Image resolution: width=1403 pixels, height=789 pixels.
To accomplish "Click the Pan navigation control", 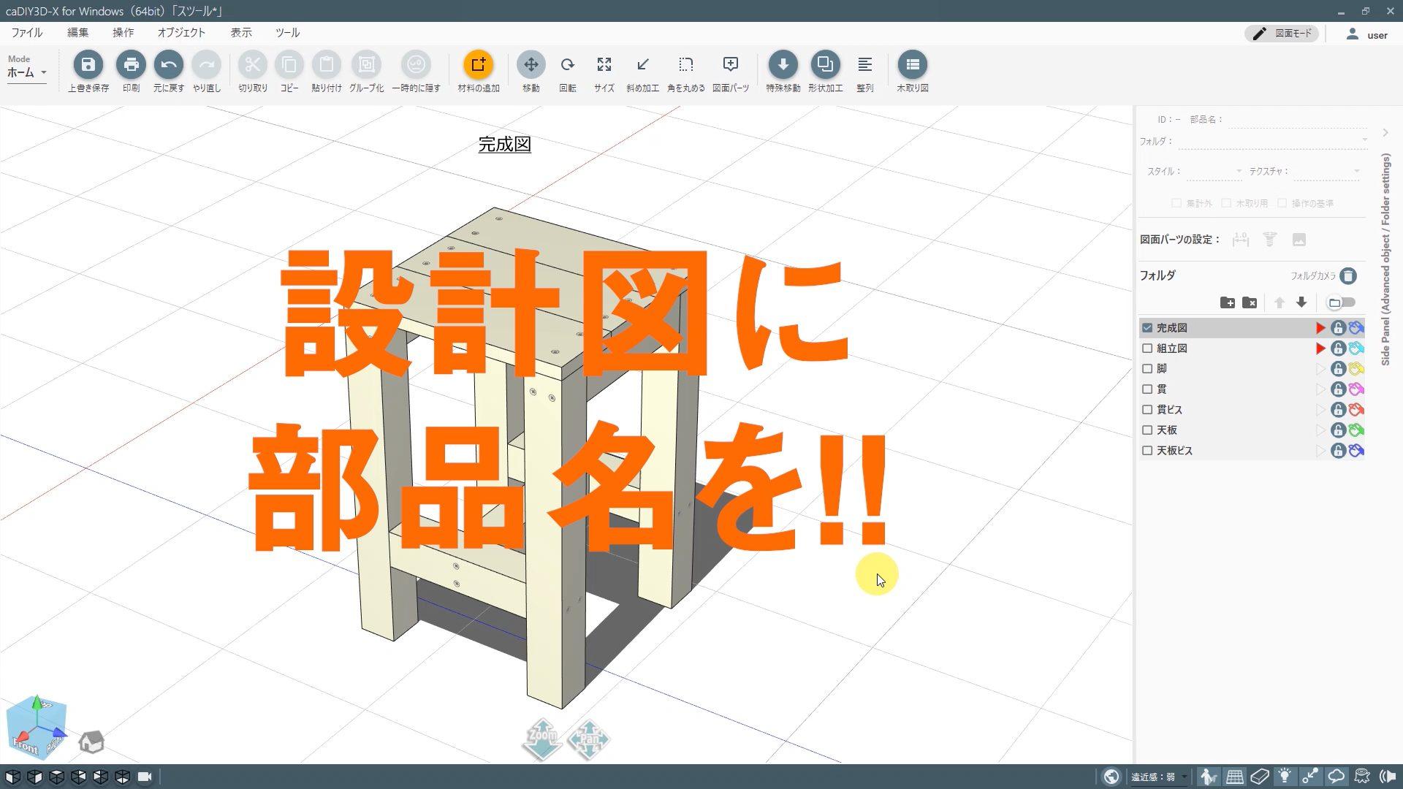I will (x=589, y=739).
